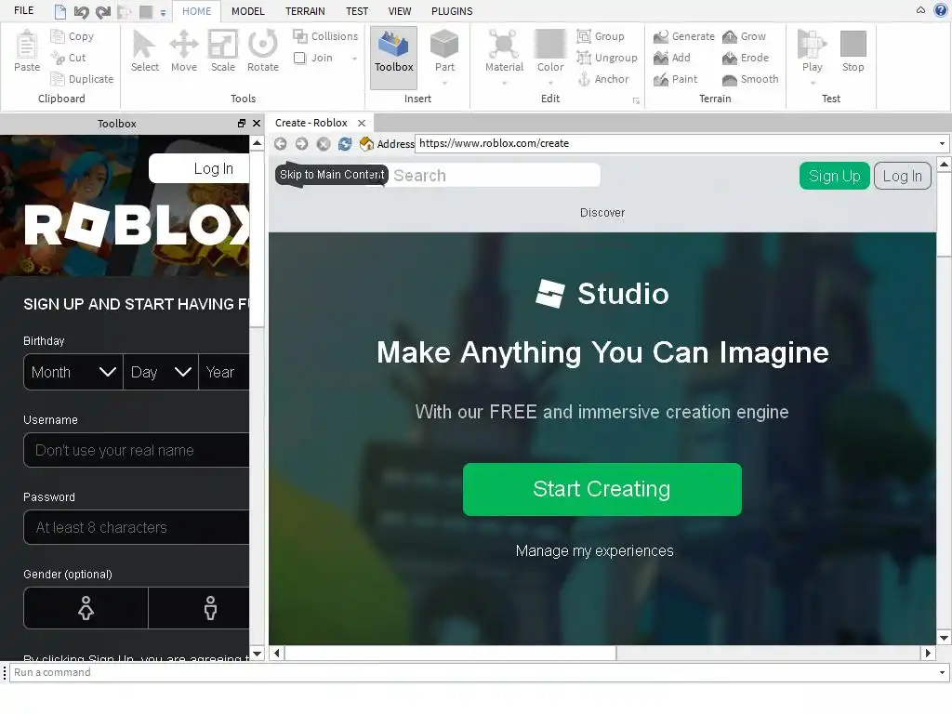Viewport: 952px width, 714px height.
Task: Insert a Part with the cube icon
Action: point(444,45)
